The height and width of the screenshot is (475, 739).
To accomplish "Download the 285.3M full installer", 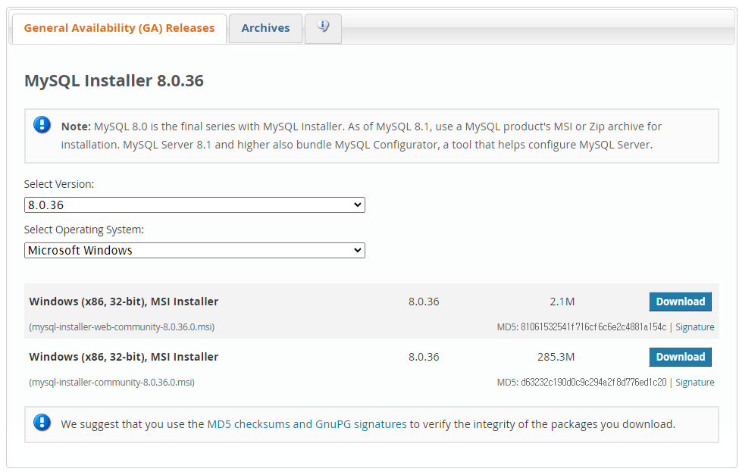I will (680, 356).
